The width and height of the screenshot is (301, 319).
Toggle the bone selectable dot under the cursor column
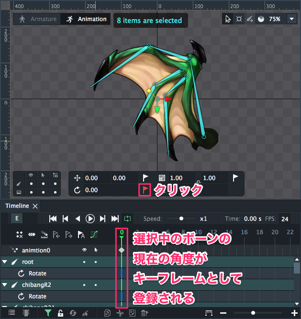coord(43,184)
